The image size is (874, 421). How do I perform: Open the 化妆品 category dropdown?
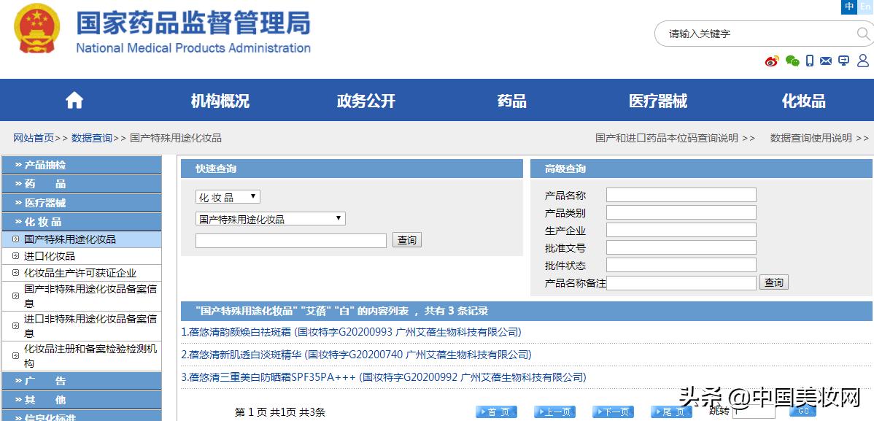pos(228,197)
